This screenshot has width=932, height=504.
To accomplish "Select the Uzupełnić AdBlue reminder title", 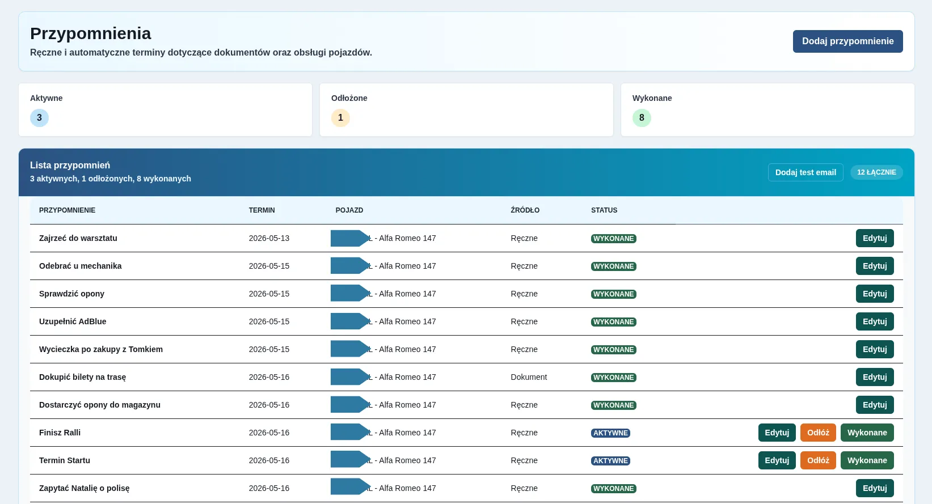I will click(73, 321).
